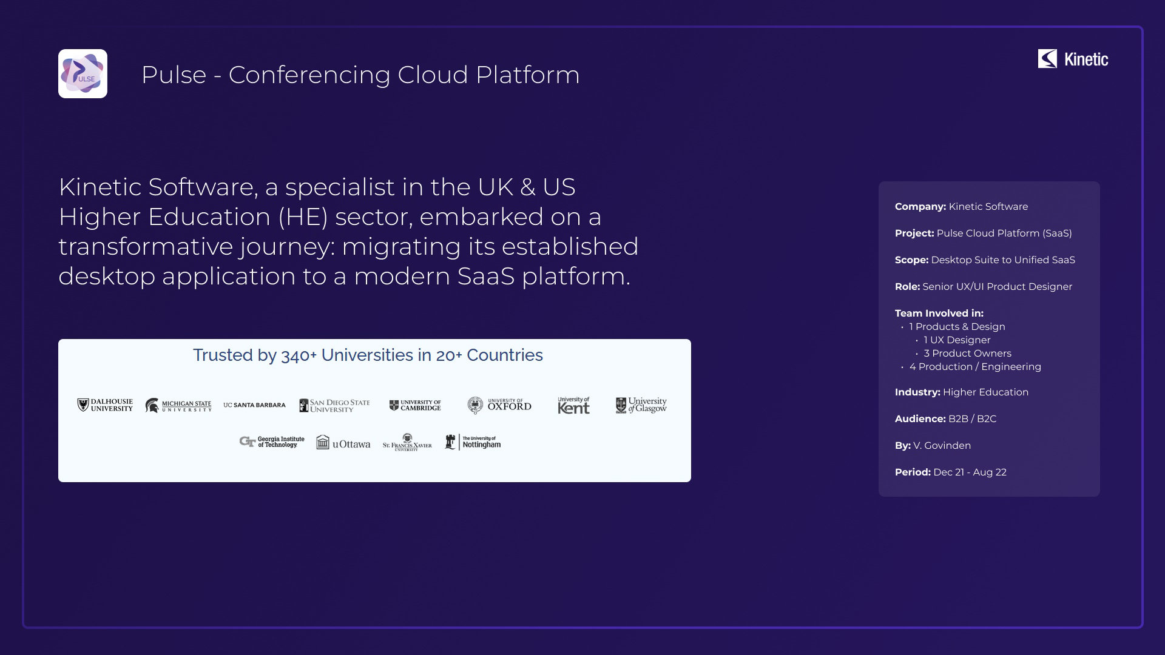Image resolution: width=1165 pixels, height=655 pixels.
Task: Click the 'Industry: Higher Education' line
Action: 961,392
